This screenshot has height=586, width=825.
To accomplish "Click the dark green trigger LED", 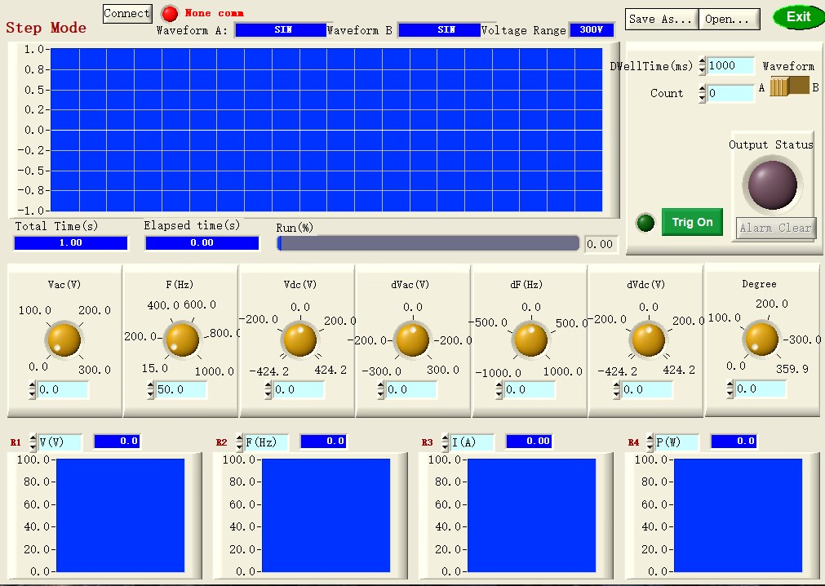I will click(645, 223).
